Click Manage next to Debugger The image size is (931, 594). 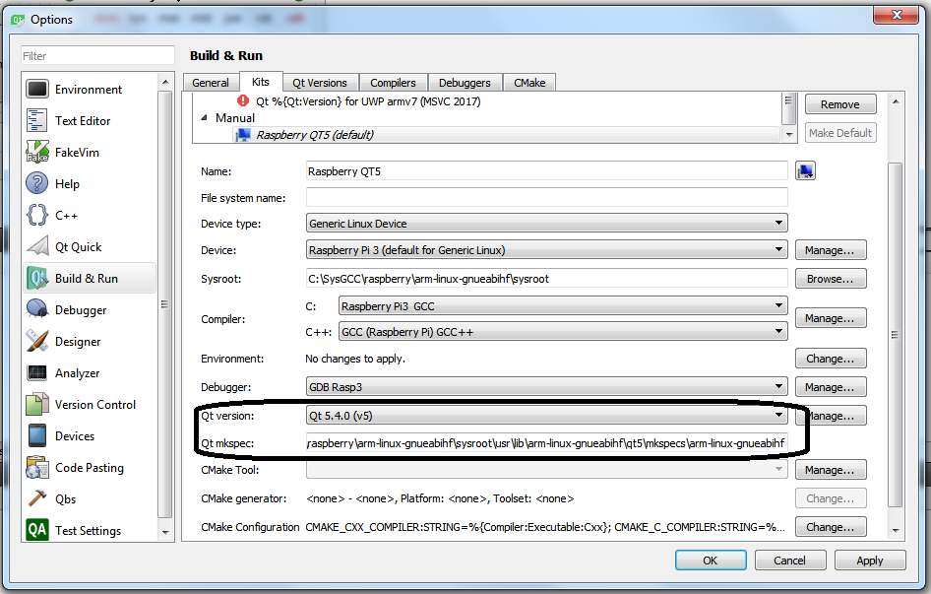(830, 387)
